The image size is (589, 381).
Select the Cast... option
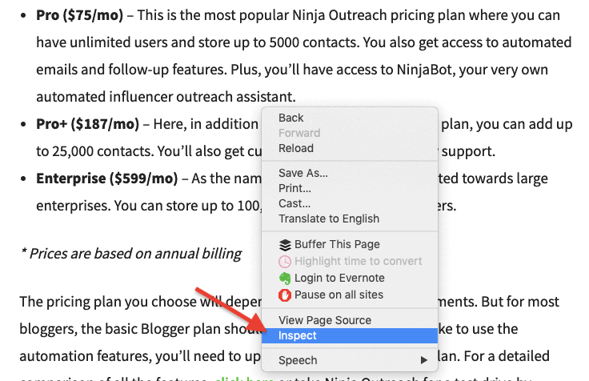click(294, 203)
